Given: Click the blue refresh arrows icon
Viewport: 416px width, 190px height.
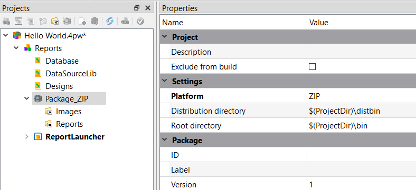Looking at the screenshot, I should pyautogui.click(x=110, y=21).
